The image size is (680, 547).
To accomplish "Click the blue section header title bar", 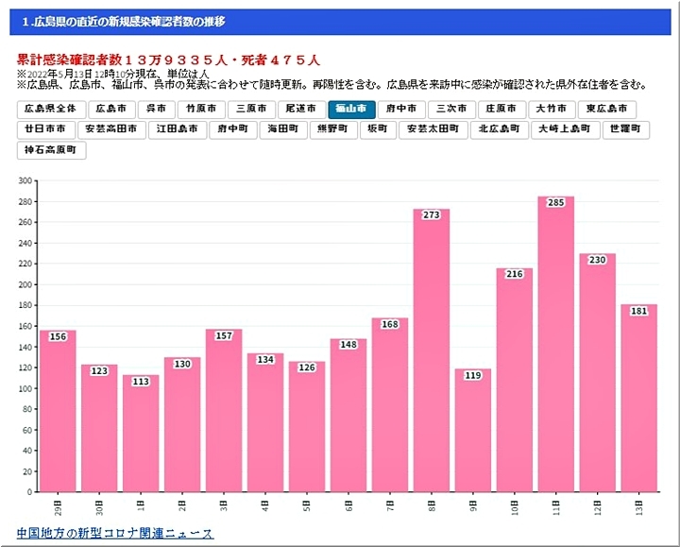I will tap(340, 21).
